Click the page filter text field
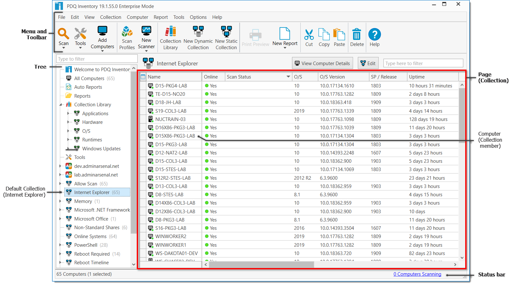The width and height of the screenshot is (517, 285). pyautogui.click(x=423, y=63)
